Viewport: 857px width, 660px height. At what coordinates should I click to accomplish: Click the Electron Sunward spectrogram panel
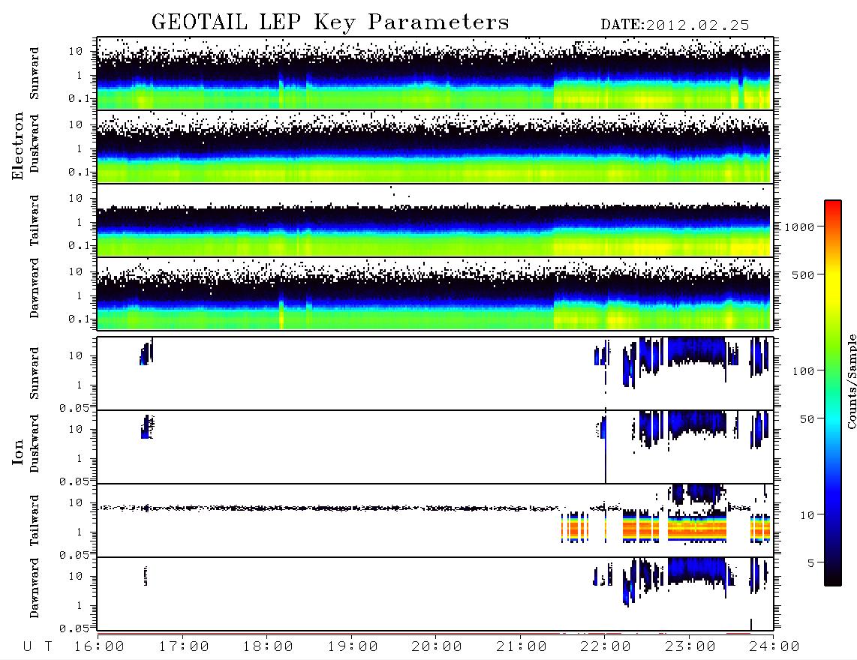[x=435, y=73]
